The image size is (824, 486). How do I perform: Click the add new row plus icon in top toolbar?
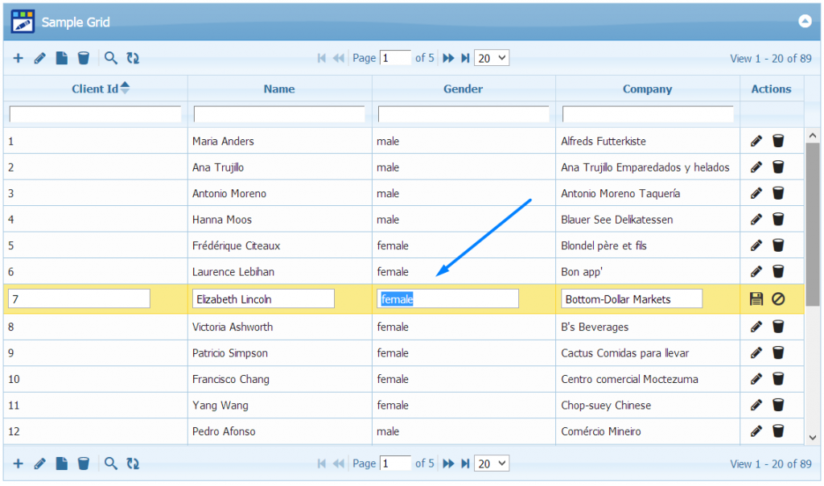pyautogui.click(x=18, y=58)
